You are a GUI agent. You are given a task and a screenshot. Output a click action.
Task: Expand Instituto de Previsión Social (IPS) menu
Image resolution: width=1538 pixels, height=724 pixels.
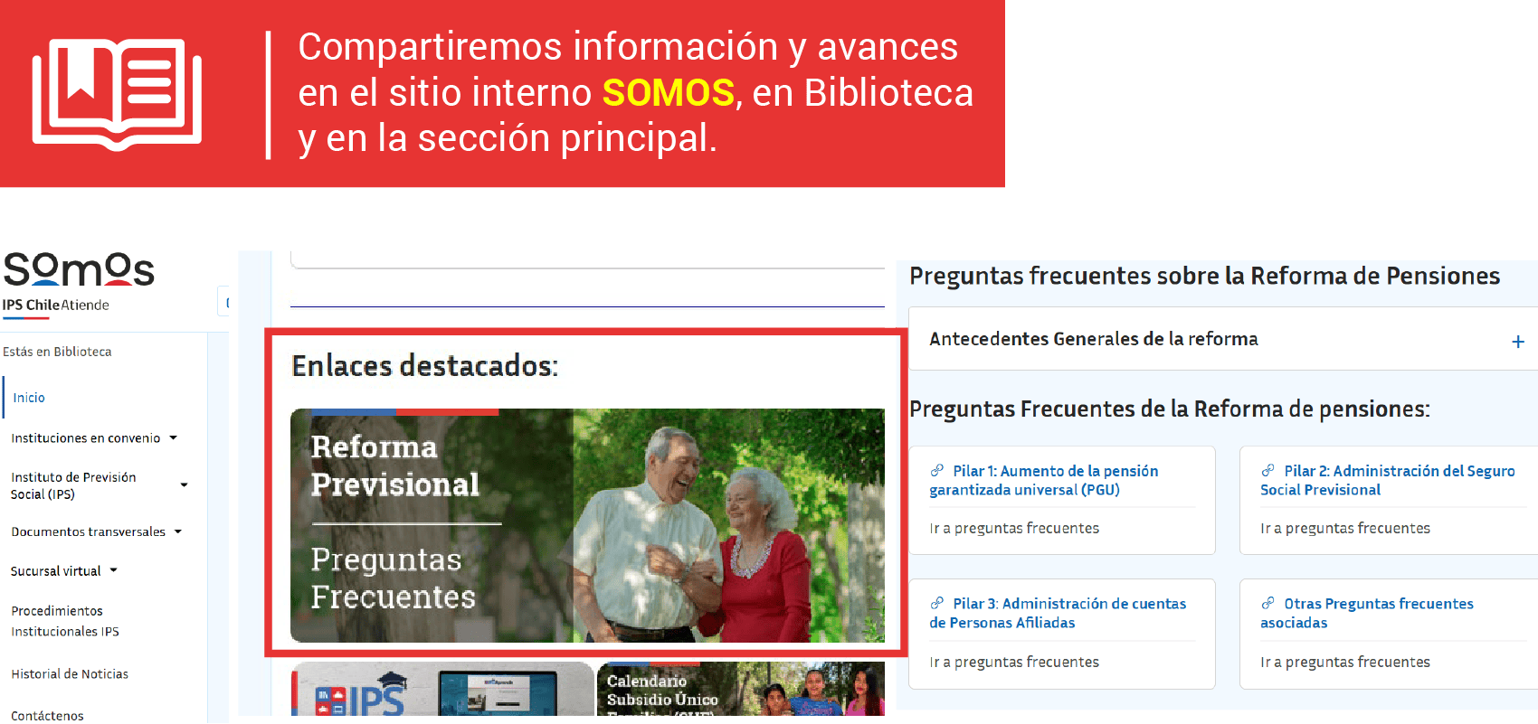pyautogui.click(x=184, y=485)
